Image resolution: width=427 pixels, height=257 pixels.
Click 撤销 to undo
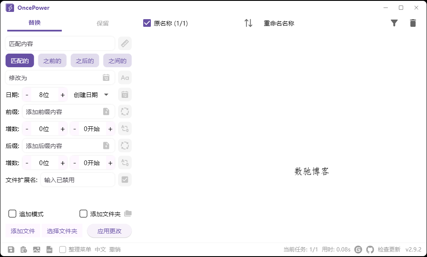[115, 249]
